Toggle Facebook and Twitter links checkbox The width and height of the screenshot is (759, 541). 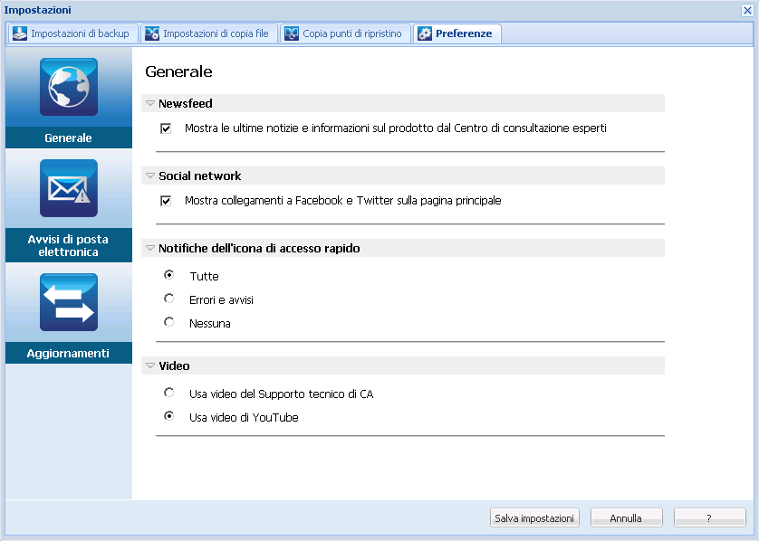(x=166, y=201)
